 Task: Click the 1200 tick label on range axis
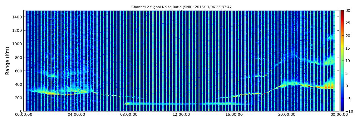pos(17,31)
